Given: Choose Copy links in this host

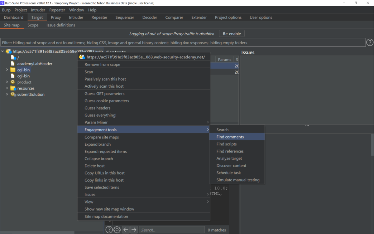Looking at the screenshot, I should (x=144, y=180).
